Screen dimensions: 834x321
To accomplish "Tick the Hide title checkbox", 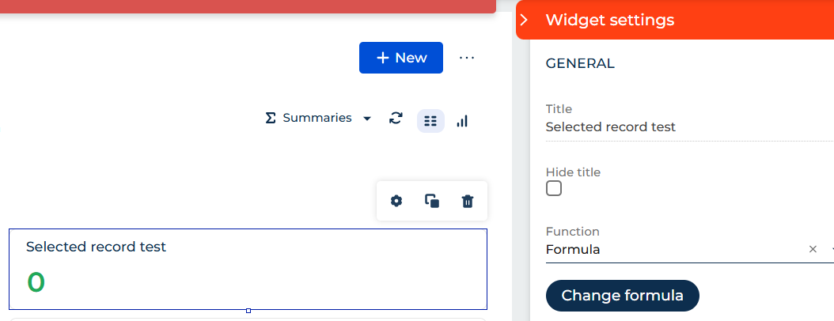I will pos(554,188).
